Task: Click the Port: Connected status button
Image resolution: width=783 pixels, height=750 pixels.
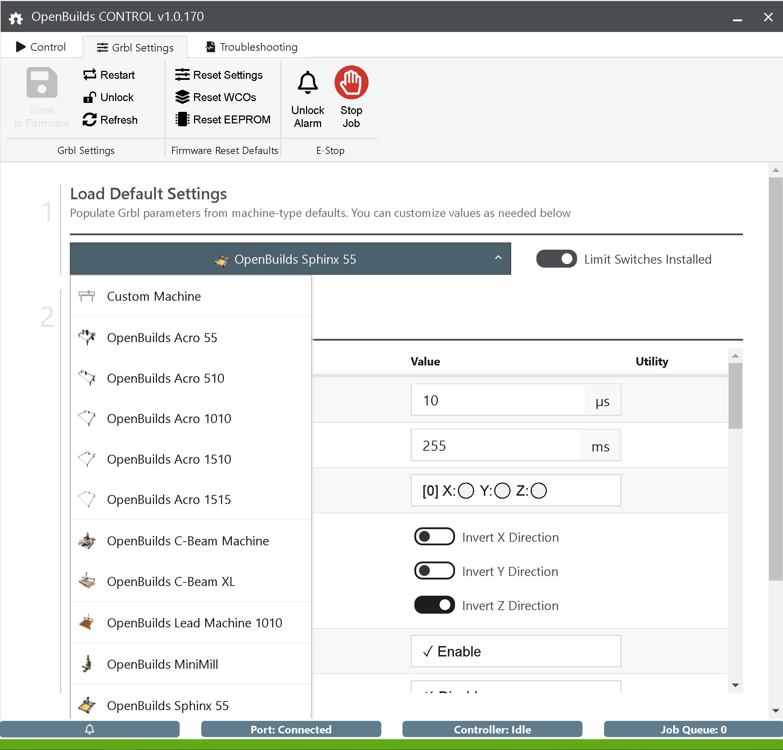Action: (x=291, y=729)
